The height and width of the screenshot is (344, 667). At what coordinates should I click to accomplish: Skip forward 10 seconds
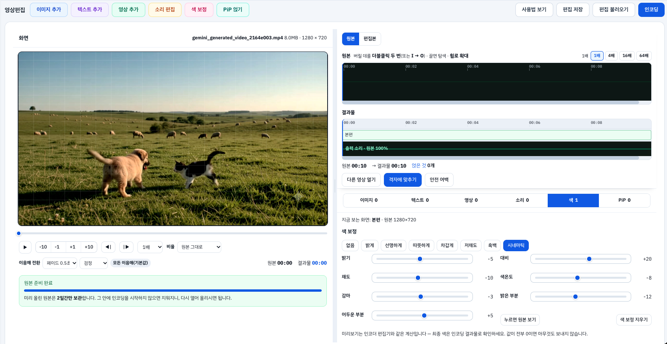coord(89,247)
